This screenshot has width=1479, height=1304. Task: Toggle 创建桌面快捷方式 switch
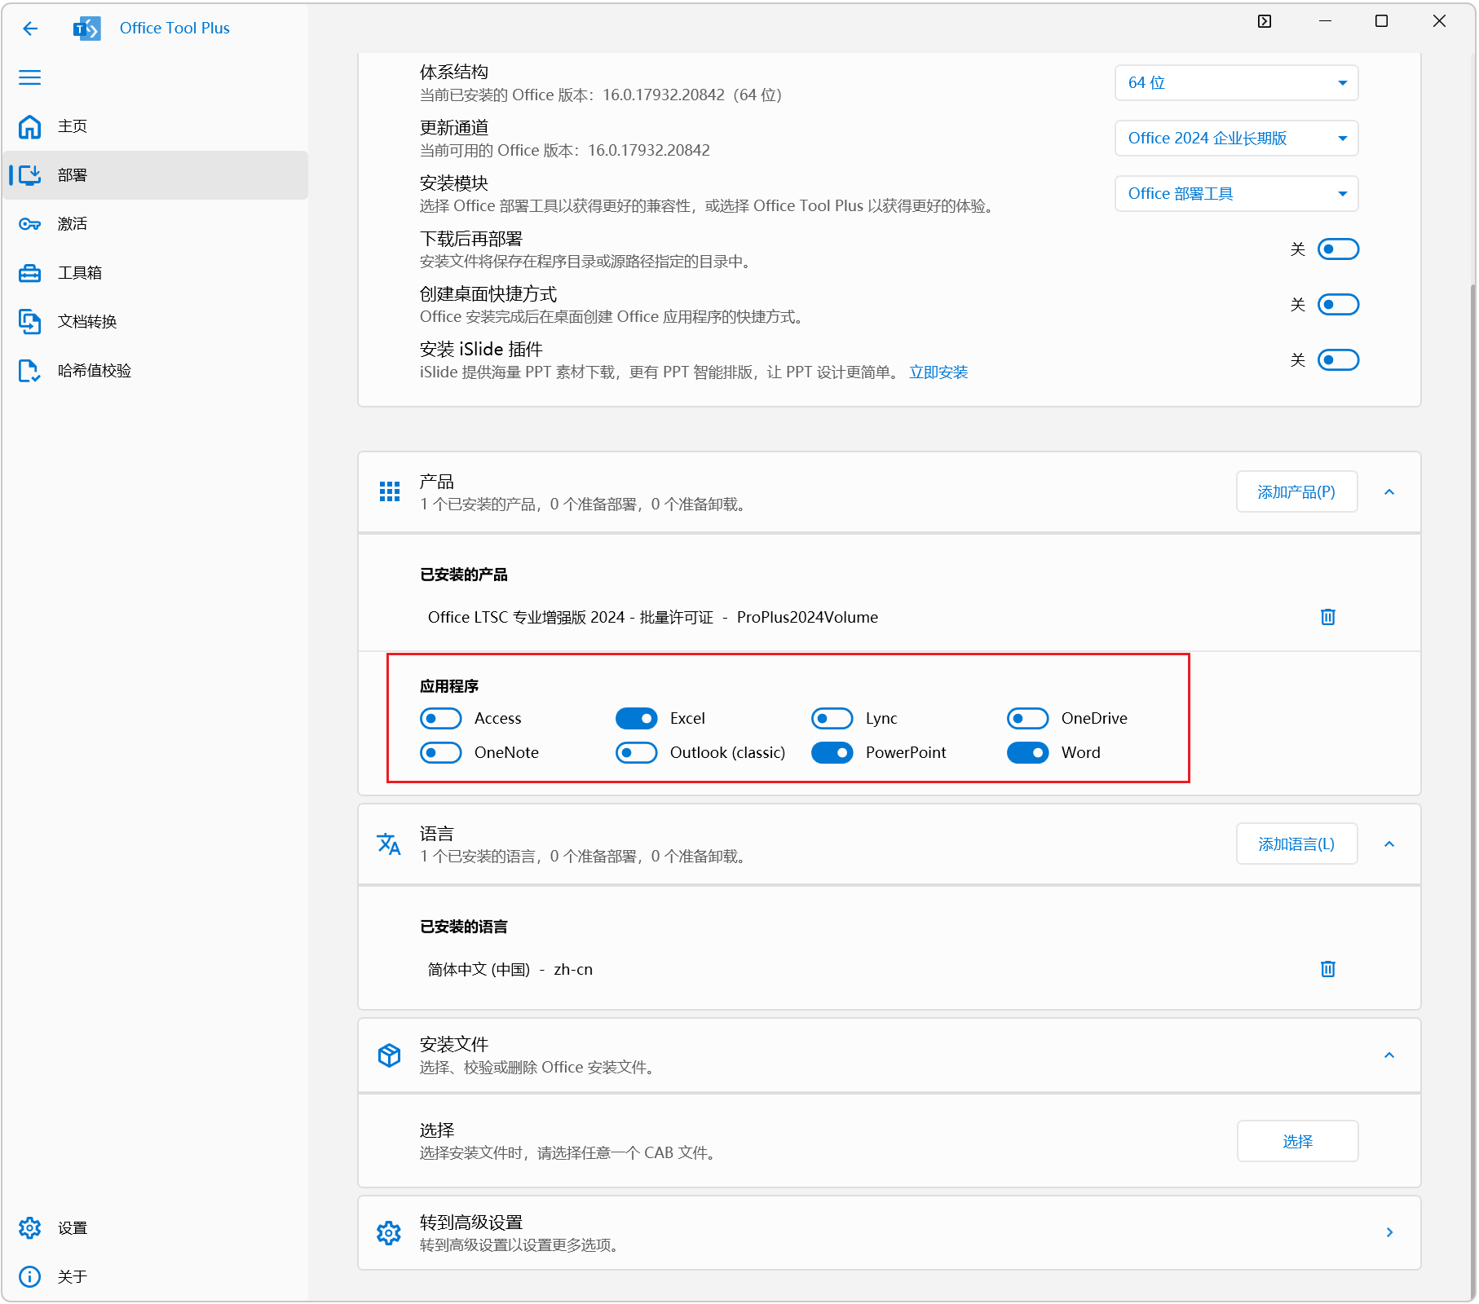coord(1339,305)
